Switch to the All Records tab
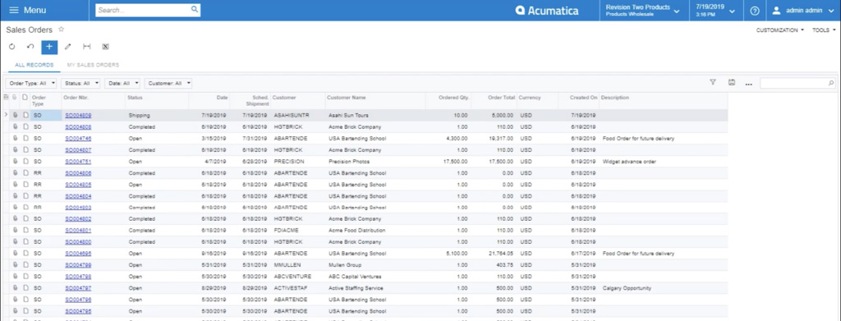Image resolution: width=841 pixels, height=321 pixels. 34,65
